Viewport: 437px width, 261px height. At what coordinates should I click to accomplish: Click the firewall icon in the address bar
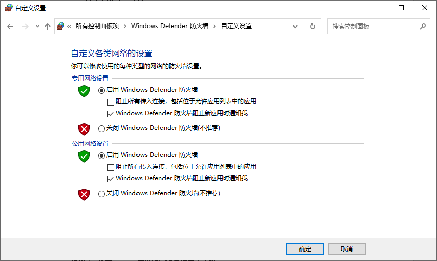60,26
